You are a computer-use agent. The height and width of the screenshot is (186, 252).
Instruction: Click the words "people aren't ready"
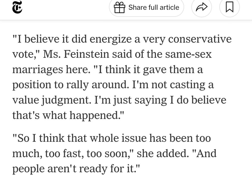pos(63,168)
